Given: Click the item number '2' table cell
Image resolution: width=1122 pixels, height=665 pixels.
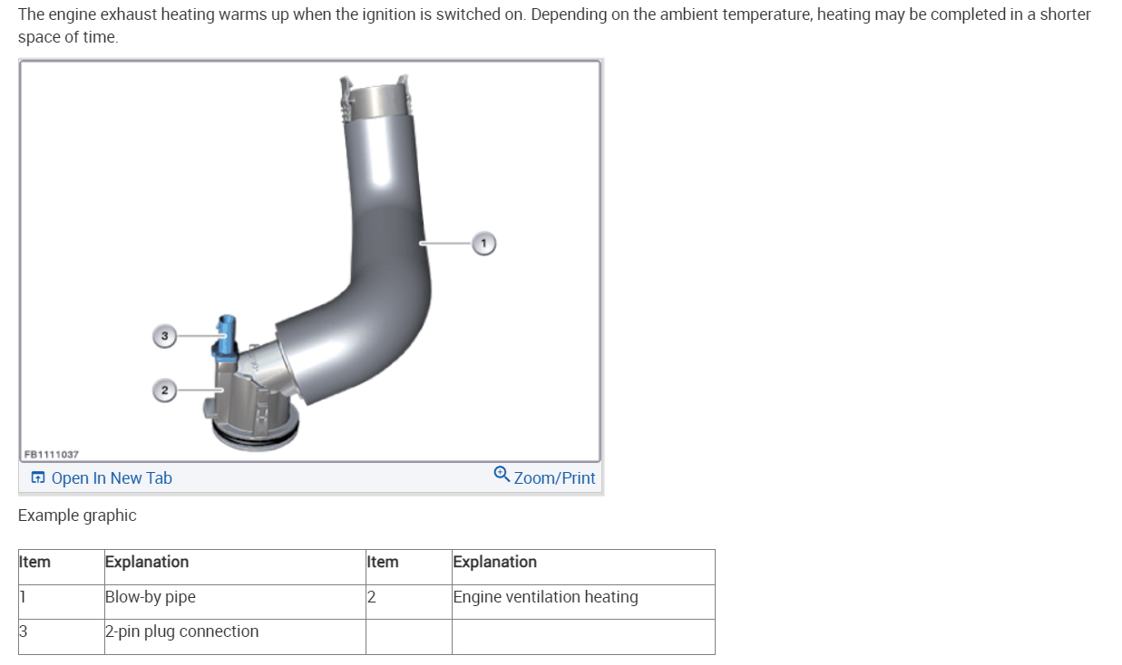Looking at the screenshot, I should (409, 602).
